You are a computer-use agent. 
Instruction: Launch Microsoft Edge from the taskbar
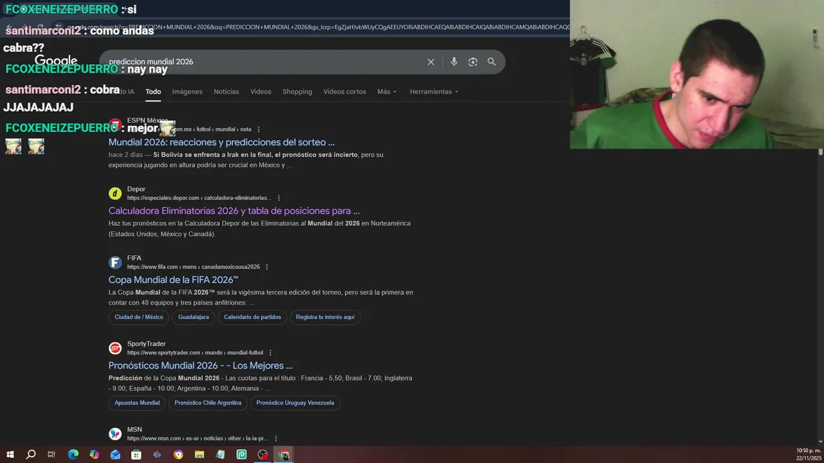point(73,455)
